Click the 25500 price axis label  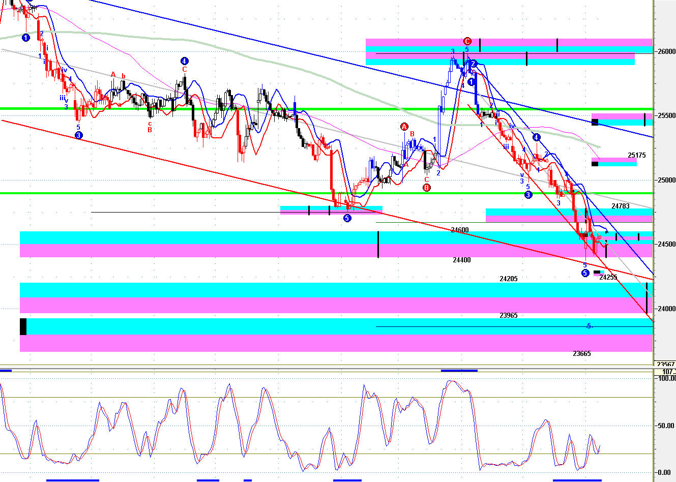click(667, 115)
